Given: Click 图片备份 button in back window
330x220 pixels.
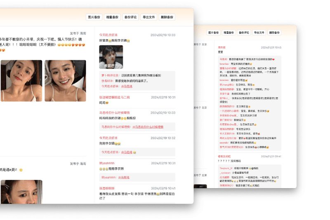Looking at the screenshot, I should pos(213,33).
